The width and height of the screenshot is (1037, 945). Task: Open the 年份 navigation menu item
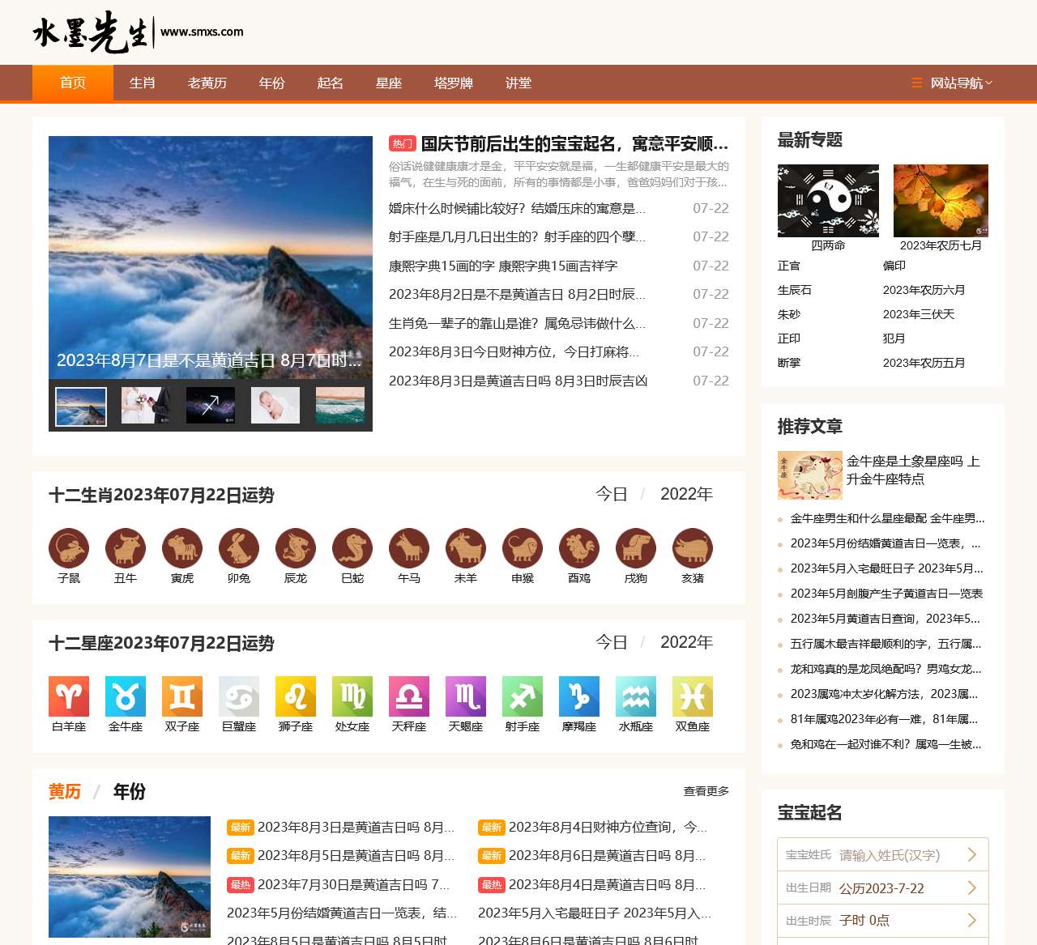click(x=272, y=83)
